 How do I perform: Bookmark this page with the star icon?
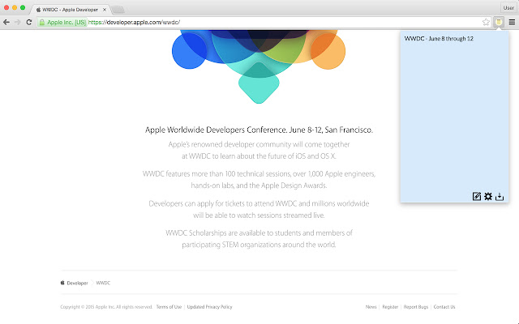click(486, 22)
